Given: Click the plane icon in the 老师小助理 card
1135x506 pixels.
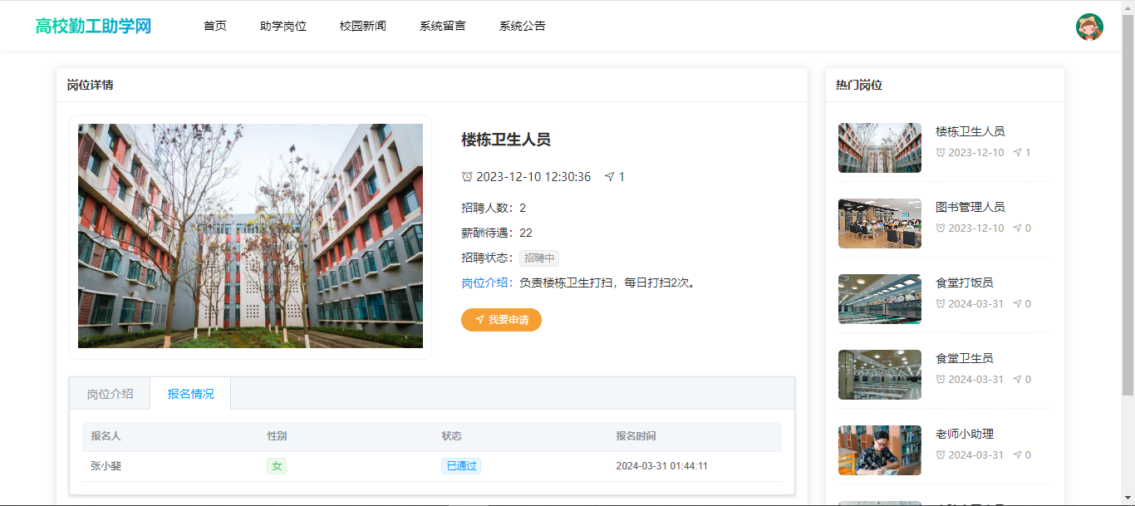Looking at the screenshot, I should [x=1017, y=454].
